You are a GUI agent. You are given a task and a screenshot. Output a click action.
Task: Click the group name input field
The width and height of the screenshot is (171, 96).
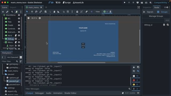tap(153, 20)
